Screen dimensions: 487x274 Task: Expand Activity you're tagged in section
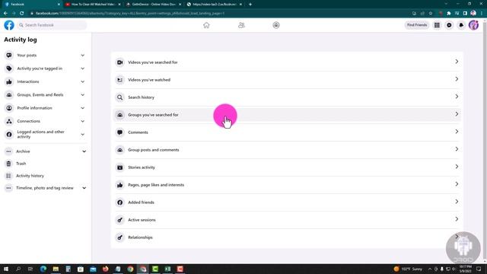[83, 68]
